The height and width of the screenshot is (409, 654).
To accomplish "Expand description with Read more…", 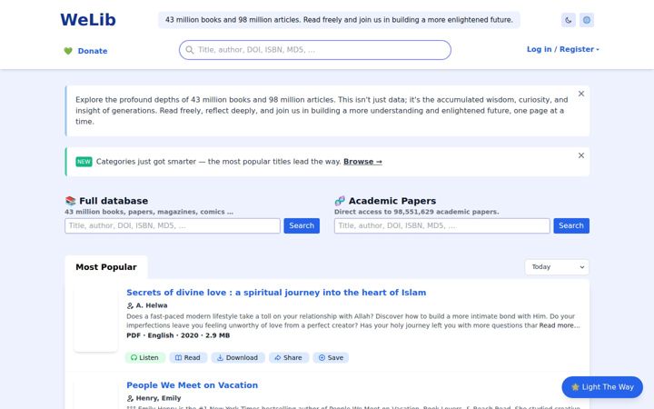I will 559,325.
